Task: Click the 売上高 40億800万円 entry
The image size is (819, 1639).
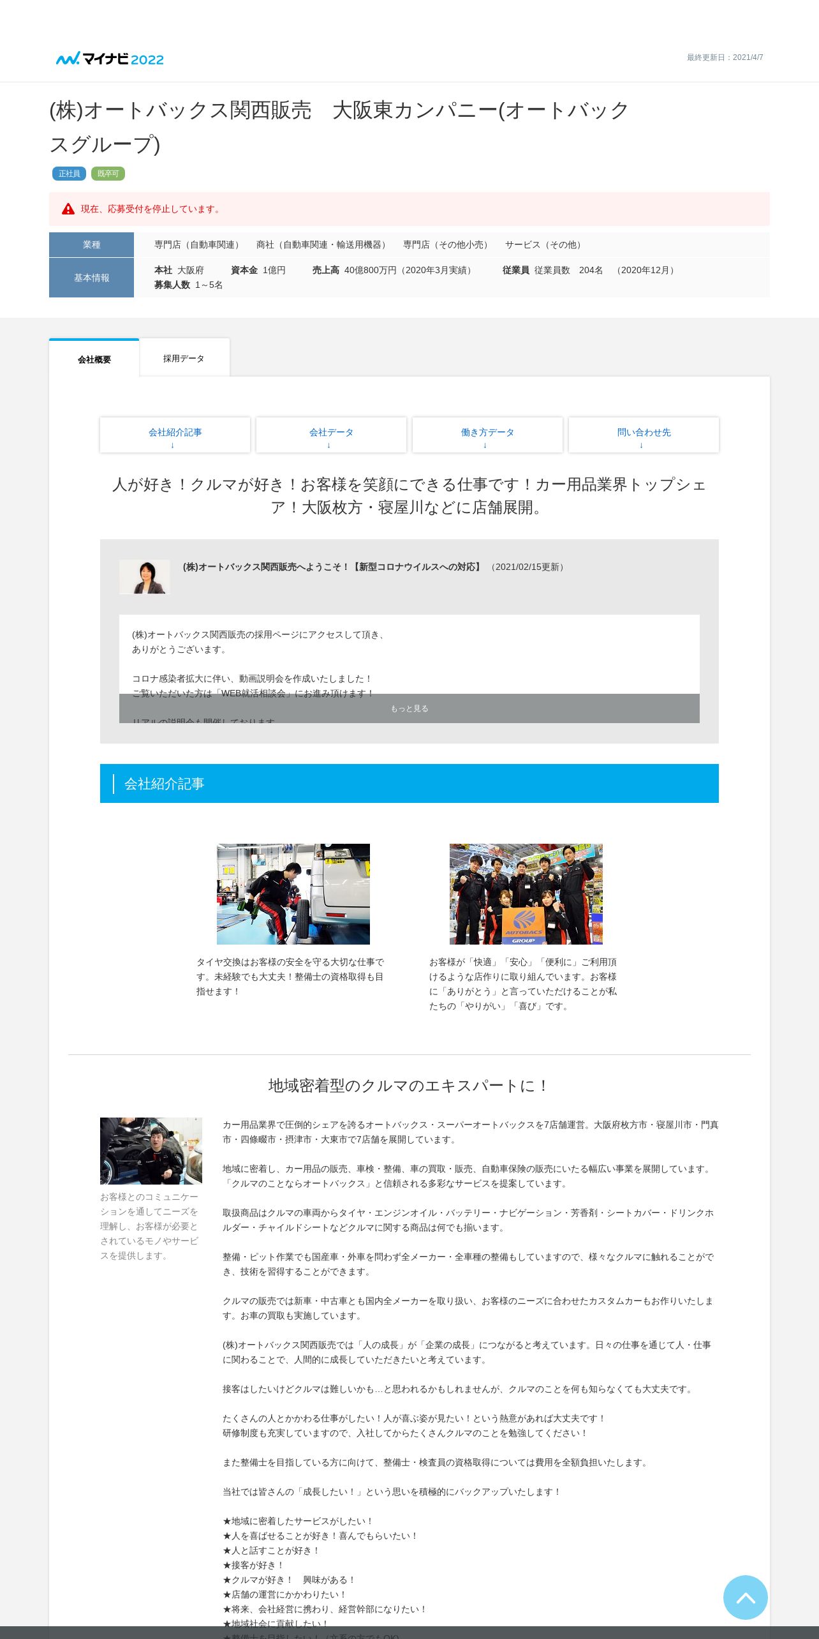Action: click(x=394, y=270)
